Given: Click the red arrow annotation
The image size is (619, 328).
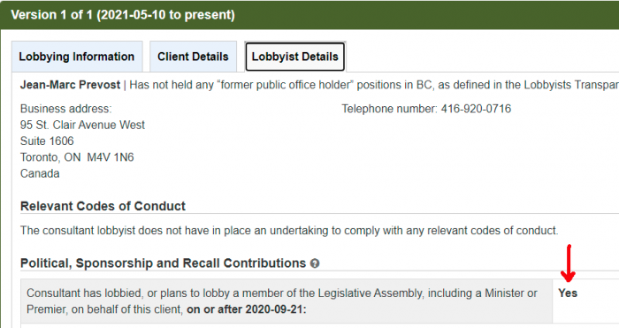Looking at the screenshot, I should pos(569,263).
